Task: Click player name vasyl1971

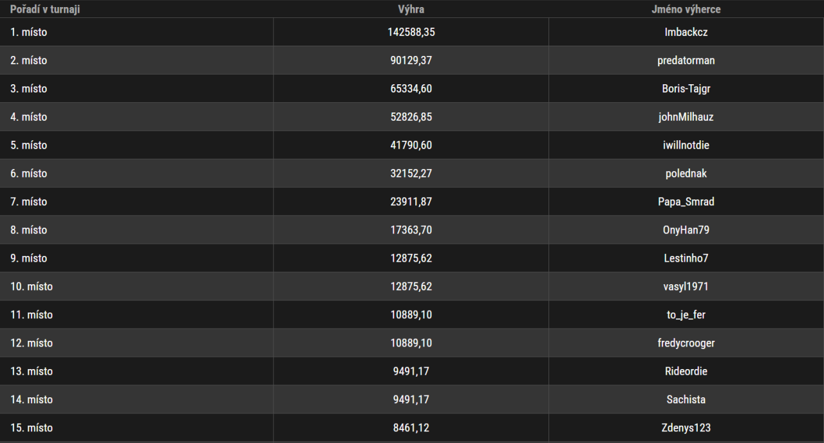Action: (686, 287)
